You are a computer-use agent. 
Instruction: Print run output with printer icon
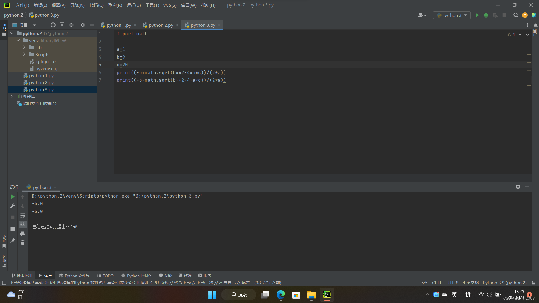23,234
